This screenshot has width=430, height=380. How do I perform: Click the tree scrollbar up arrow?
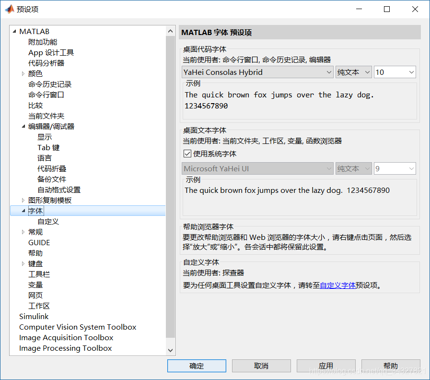[x=170, y=31]
